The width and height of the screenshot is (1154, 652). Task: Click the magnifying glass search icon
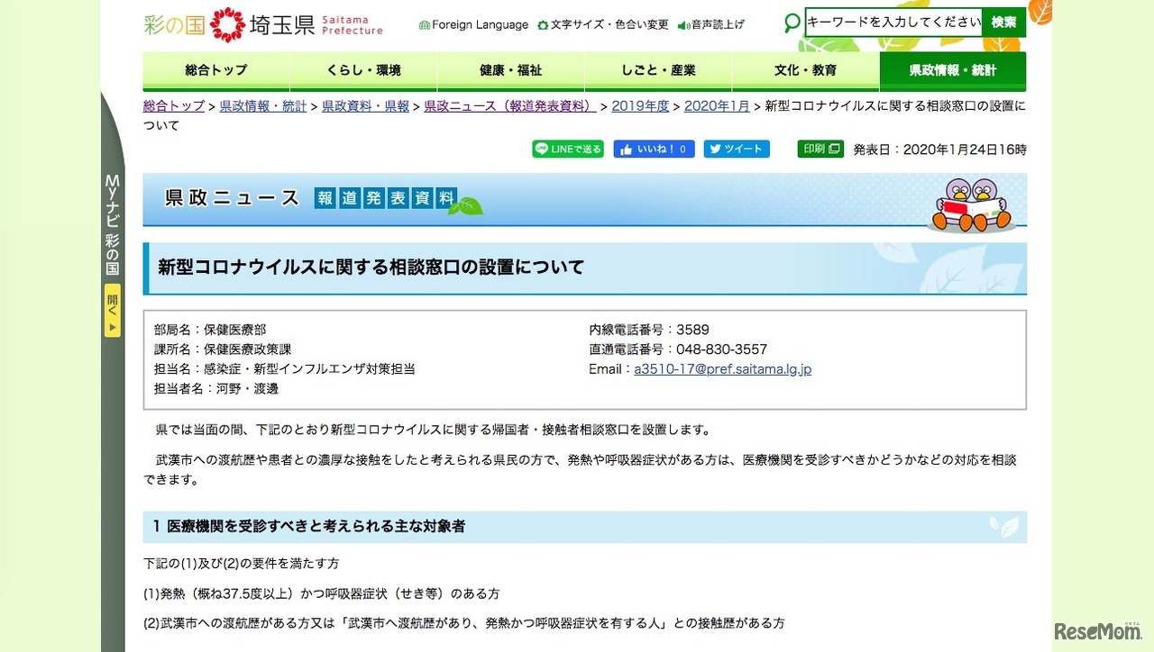coord(792,22)
